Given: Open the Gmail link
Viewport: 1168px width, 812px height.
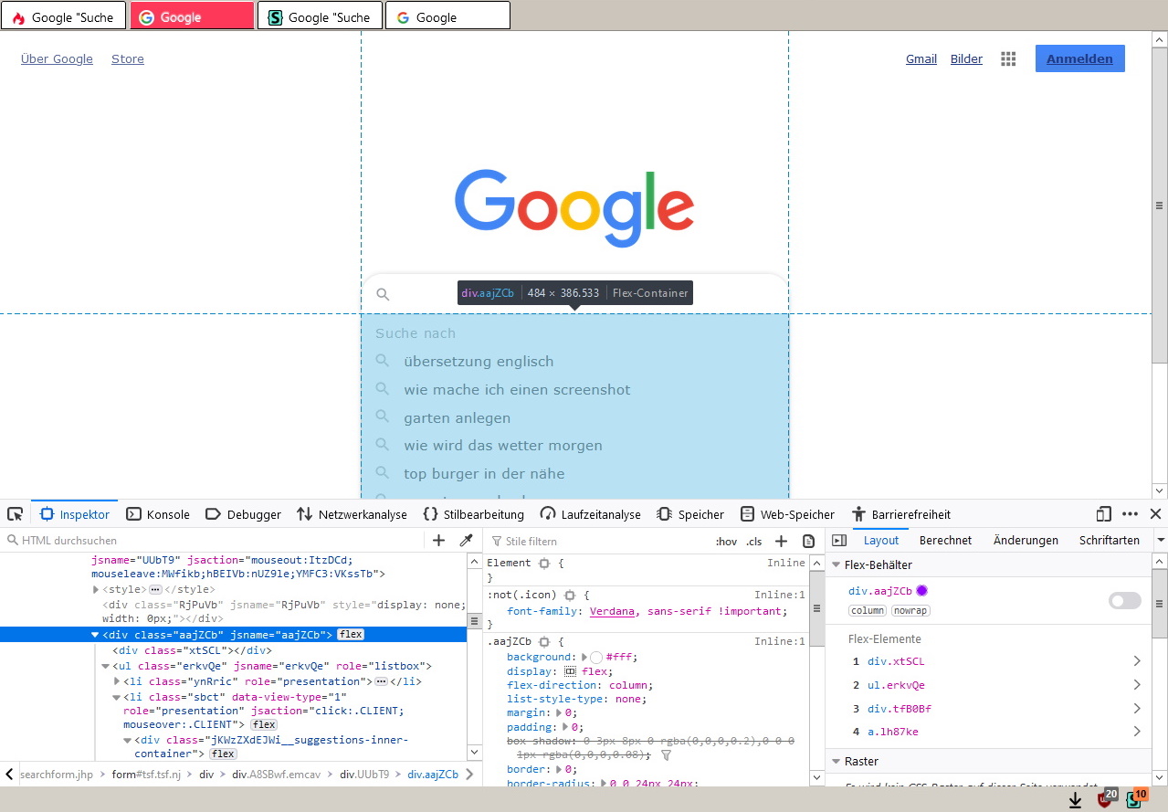Looking at the screenshot, I should tap(921, 58).
